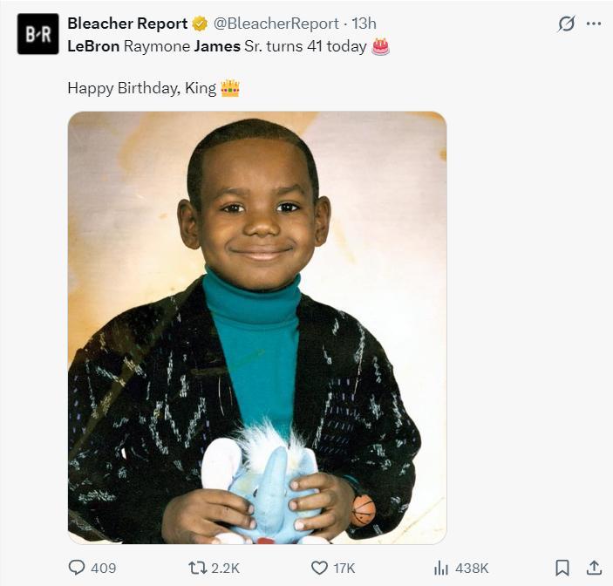613x586 pixels.
Task: Open the view analytics bar chart icon
Action: click(x=440, y=568)
